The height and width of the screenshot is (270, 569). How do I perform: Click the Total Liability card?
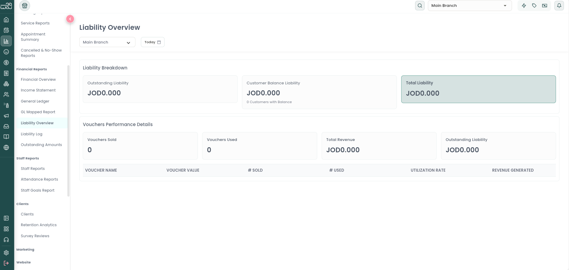point(478,89)
